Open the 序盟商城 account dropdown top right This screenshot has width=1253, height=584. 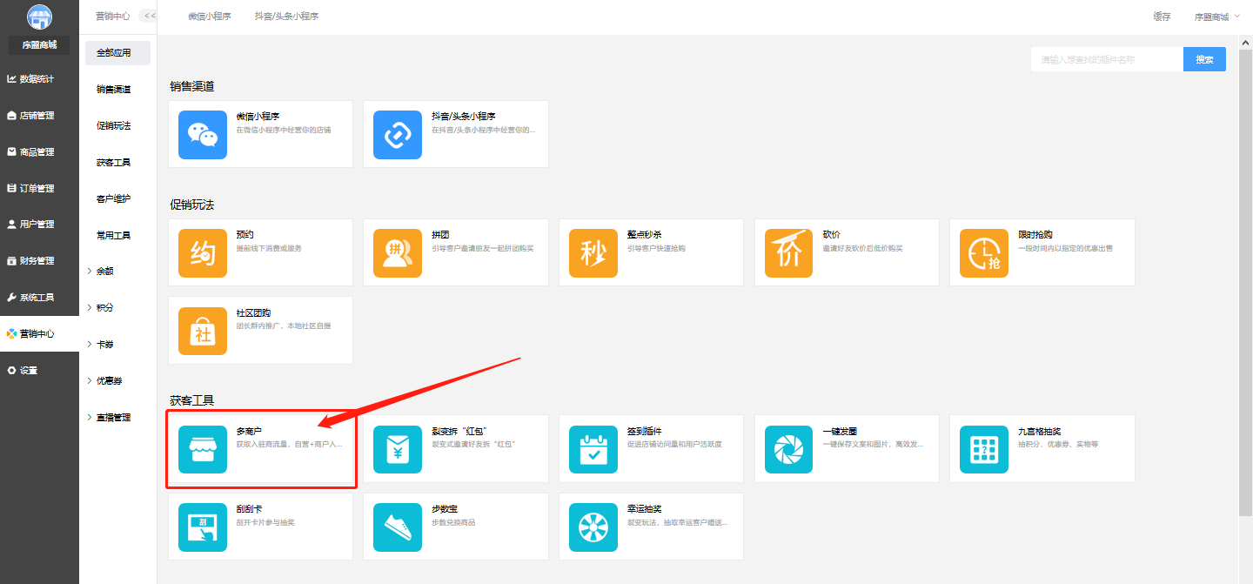tap(1217, 17)
